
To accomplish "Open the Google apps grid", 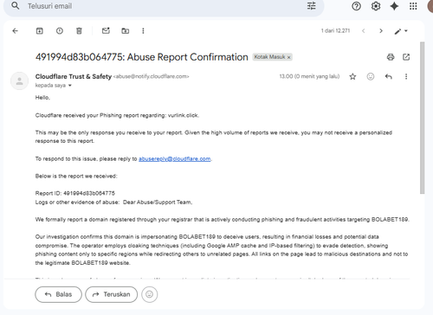I will pos(413,6).
